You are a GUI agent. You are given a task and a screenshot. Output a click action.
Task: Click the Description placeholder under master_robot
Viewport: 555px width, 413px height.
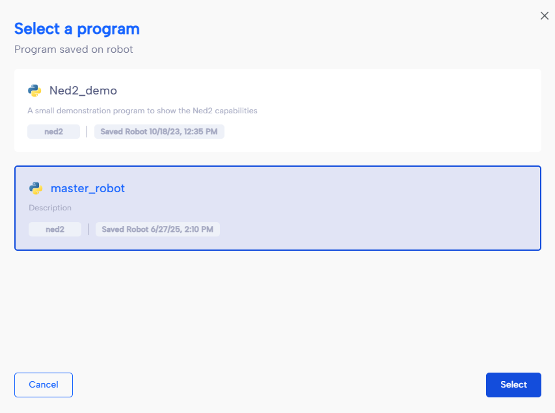pyautogui.click(x=50, y=208)
